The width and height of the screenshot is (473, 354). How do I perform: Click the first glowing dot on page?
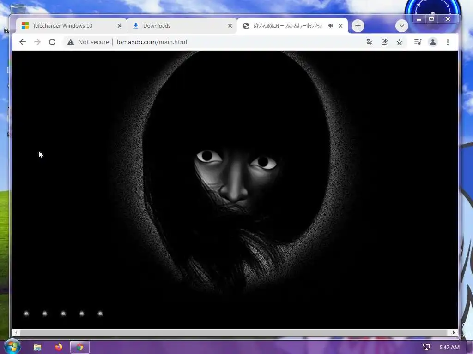point(26,313)
